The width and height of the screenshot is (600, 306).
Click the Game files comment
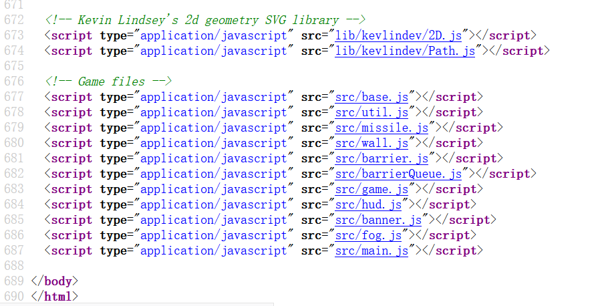(108, 82)
